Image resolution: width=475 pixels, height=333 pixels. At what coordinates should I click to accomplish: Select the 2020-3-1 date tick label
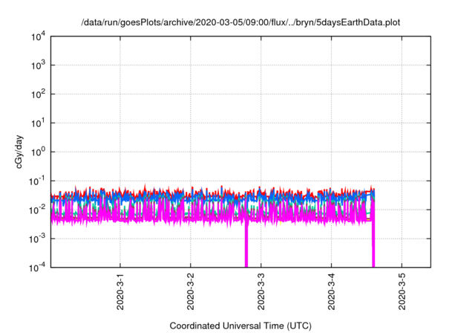click(120, 291)
